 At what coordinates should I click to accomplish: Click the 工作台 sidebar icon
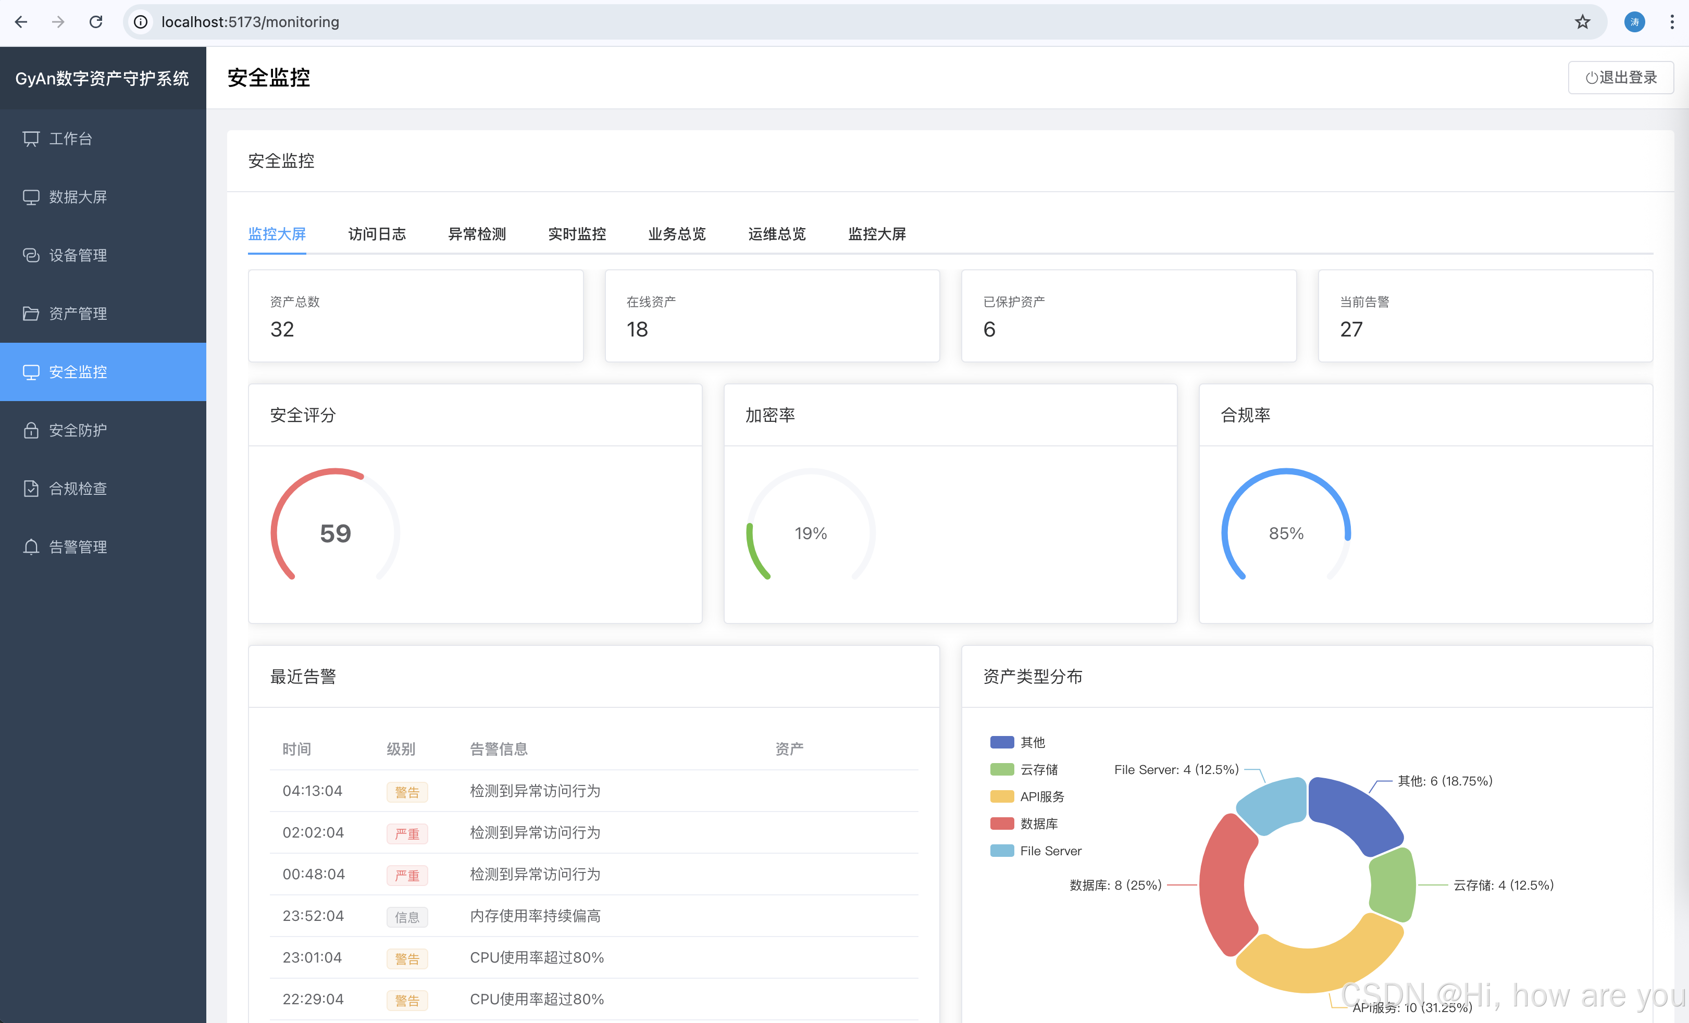[x=31, y=139]
